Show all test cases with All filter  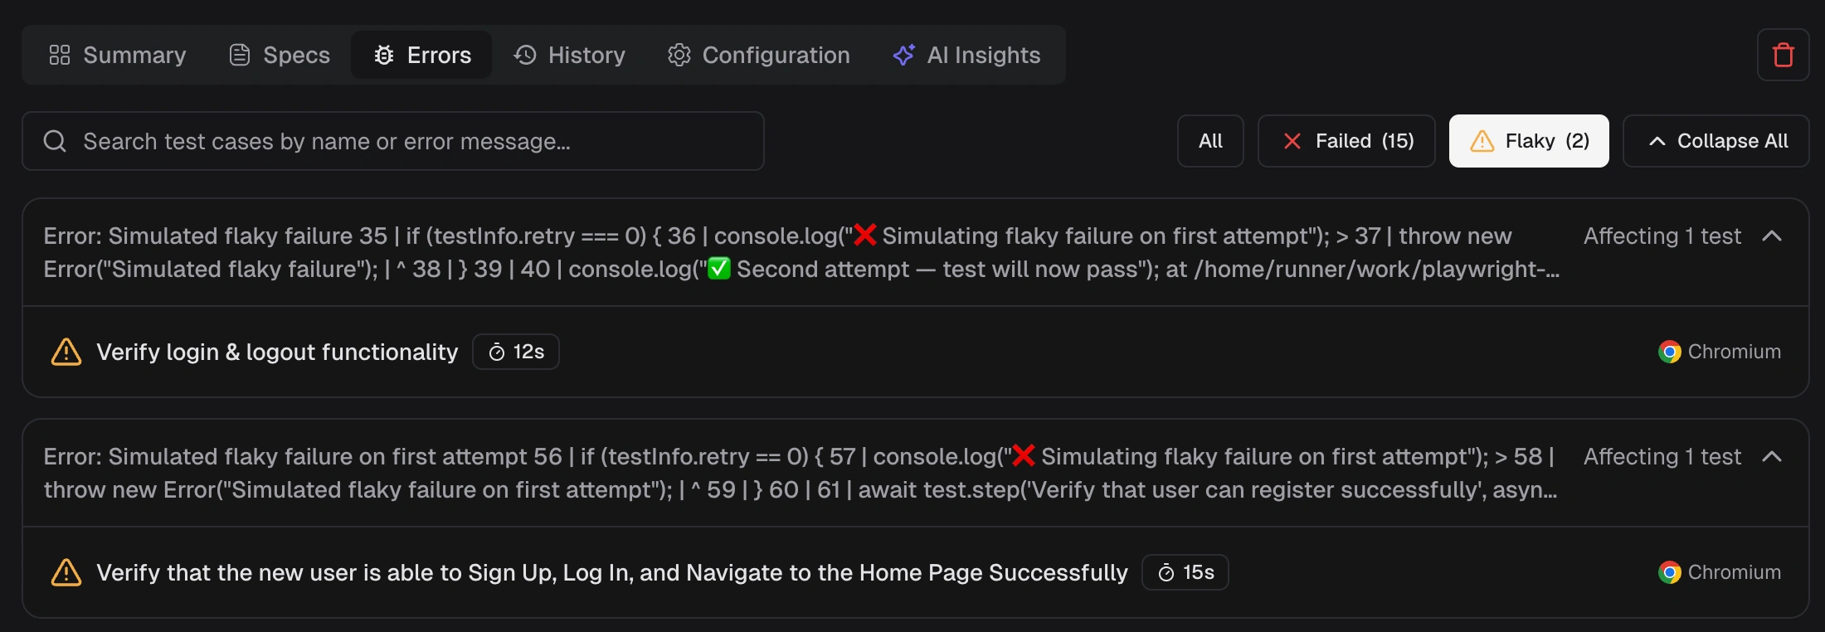coord(1210,141)
